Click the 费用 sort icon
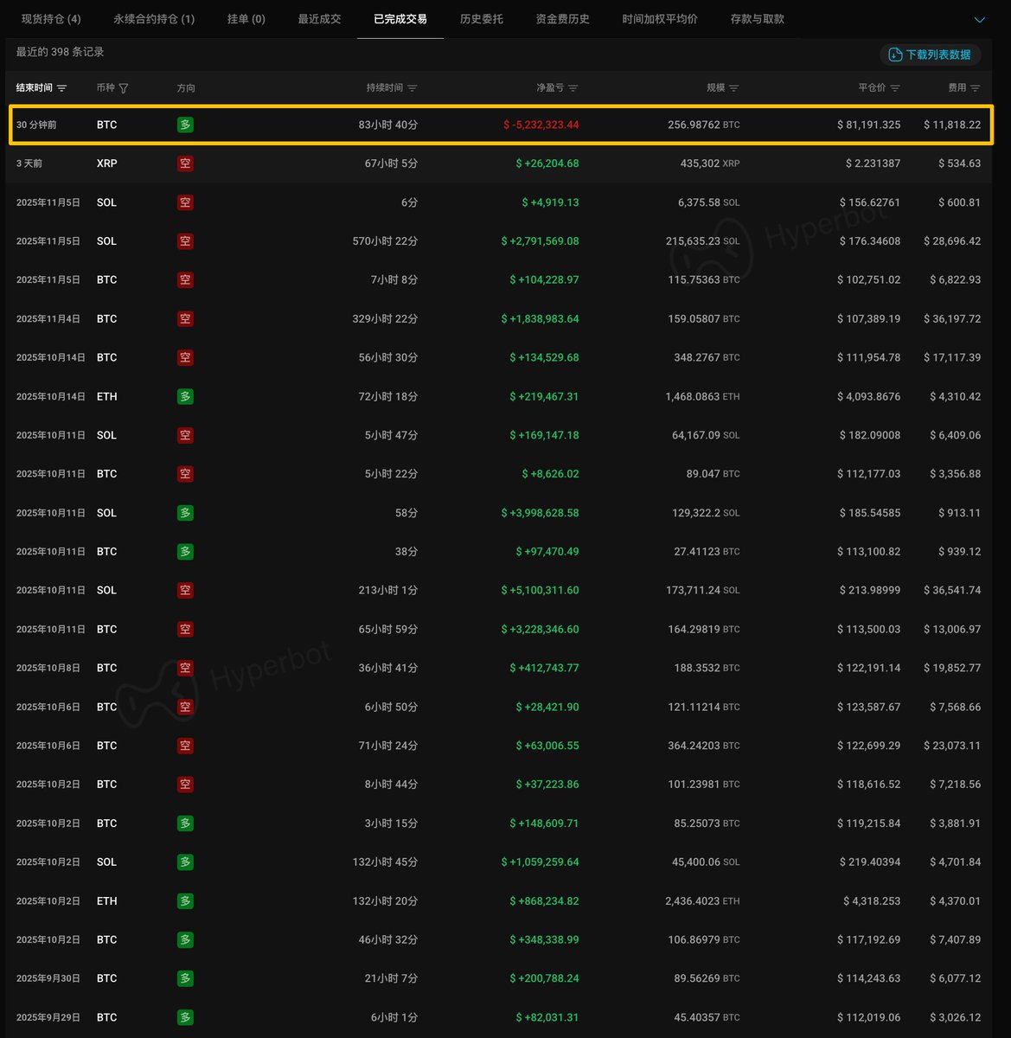This screenshot has height=1038, width=1011. point(976,88)
